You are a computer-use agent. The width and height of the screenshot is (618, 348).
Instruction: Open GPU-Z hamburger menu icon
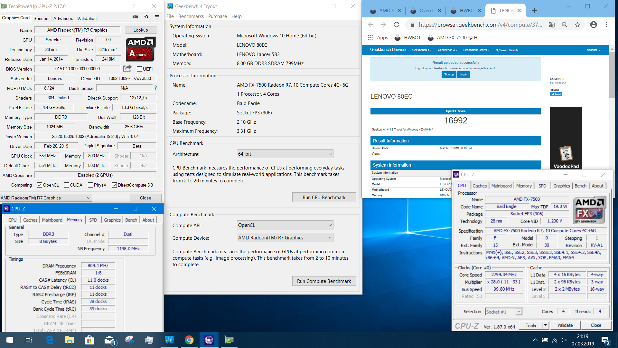click(157, 17)
